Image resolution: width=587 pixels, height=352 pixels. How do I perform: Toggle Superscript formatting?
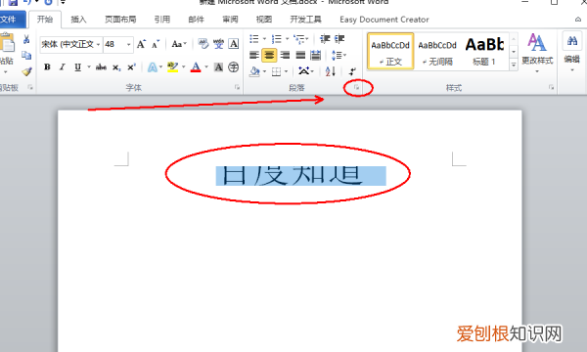point(131,67)
